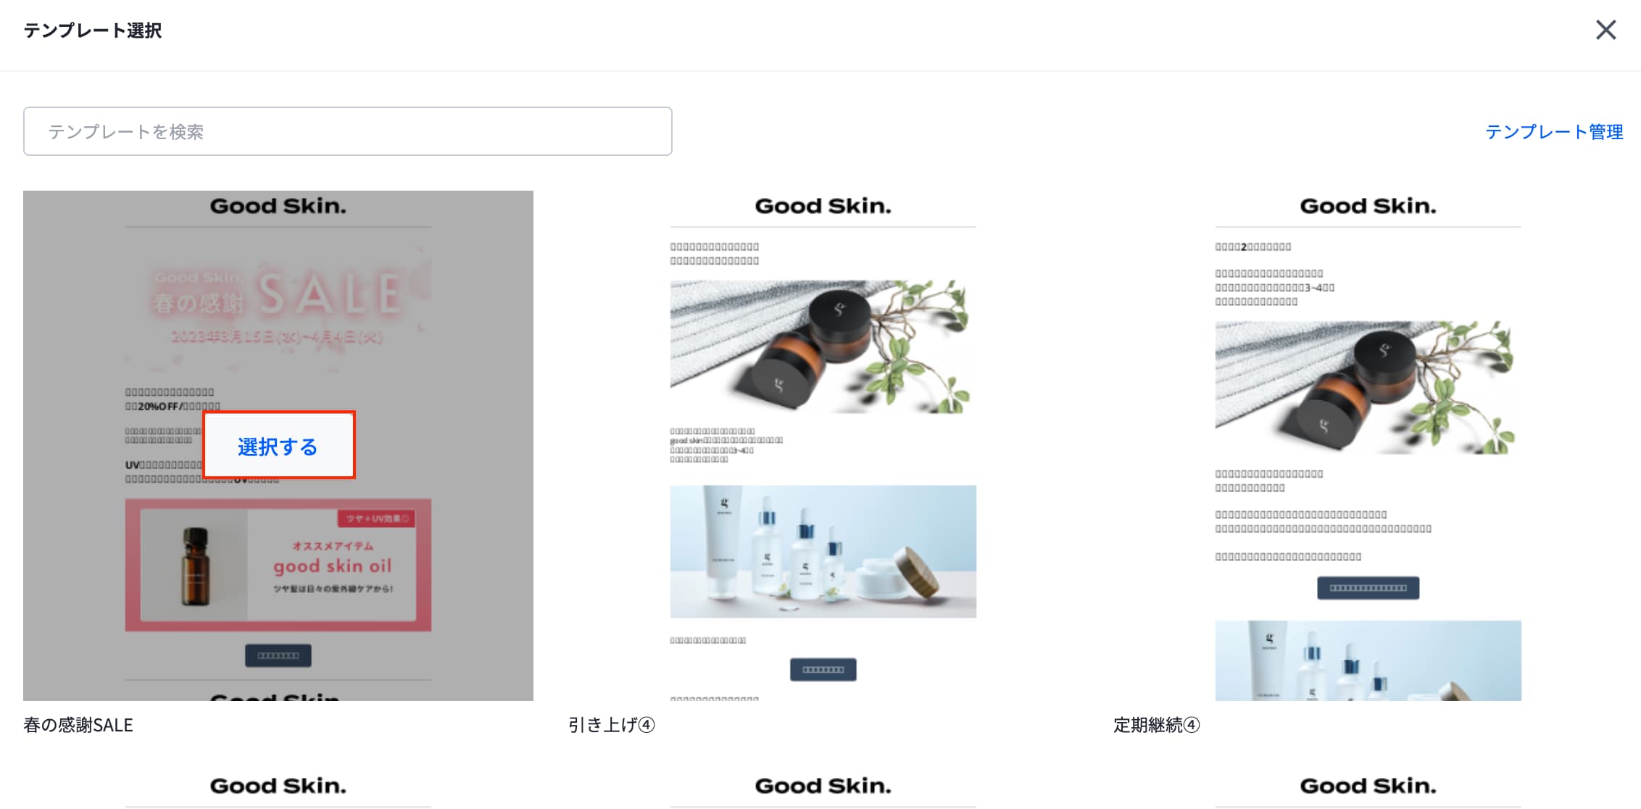Click the cream jar photo in 引き上げ④
This screenshot has height=809, width=1641.
pyautogui.click(x=823, y=347)
